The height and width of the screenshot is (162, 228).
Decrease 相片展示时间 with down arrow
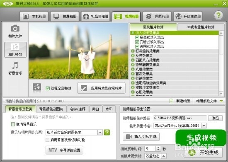point(158,150)
